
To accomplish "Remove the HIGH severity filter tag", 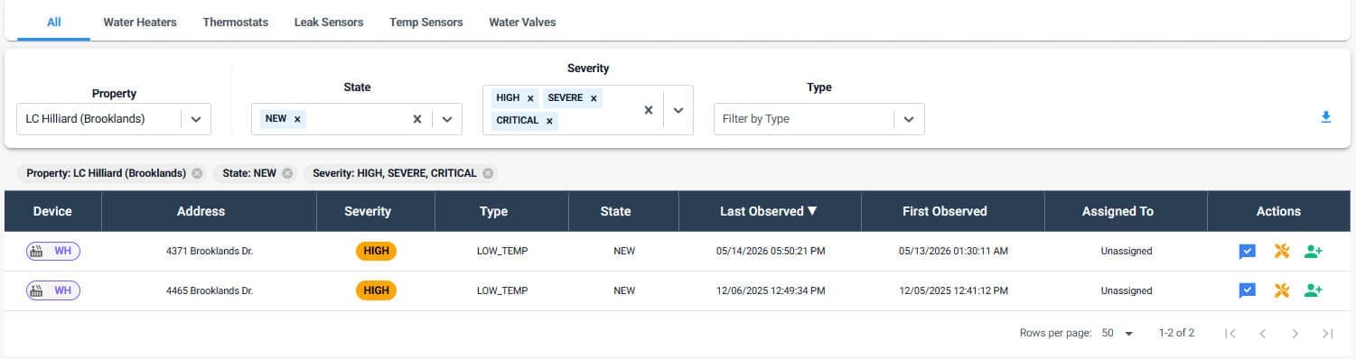I will [530, 98].
